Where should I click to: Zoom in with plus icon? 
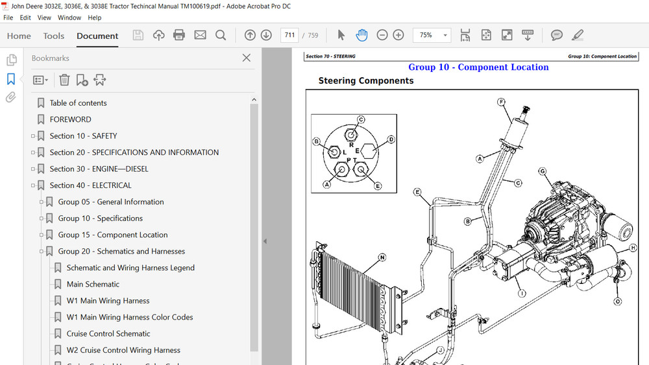(x=398, y=35)
